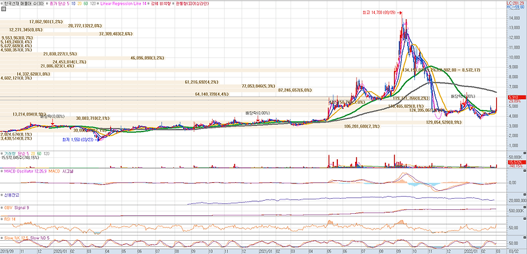Image resolution: width=527 pixels, height=254 pixels.
Task: Click the square marker before 한국선재 매물대 label
Action: click(x=3, y=3)
